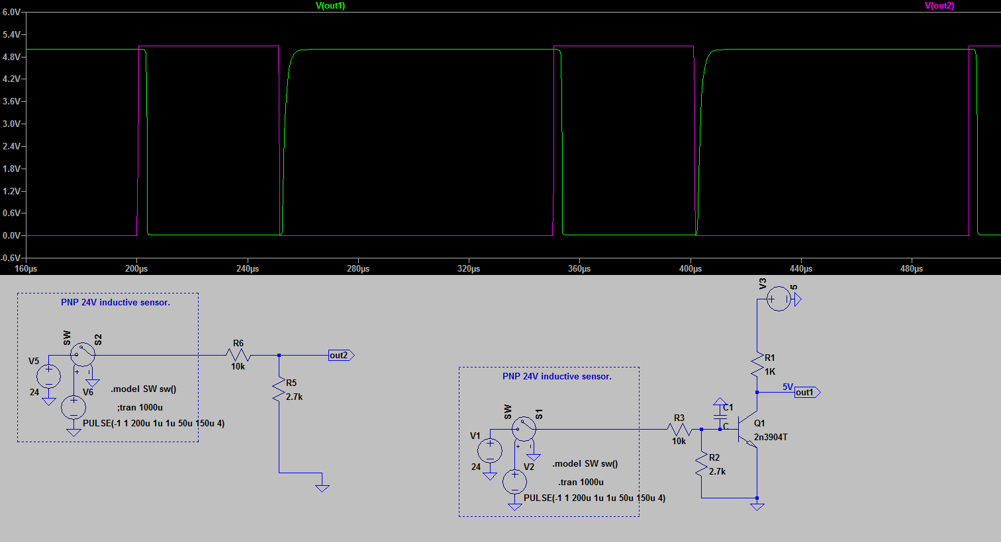
Task: Click the out2 output port label
Action: [342, 356]
